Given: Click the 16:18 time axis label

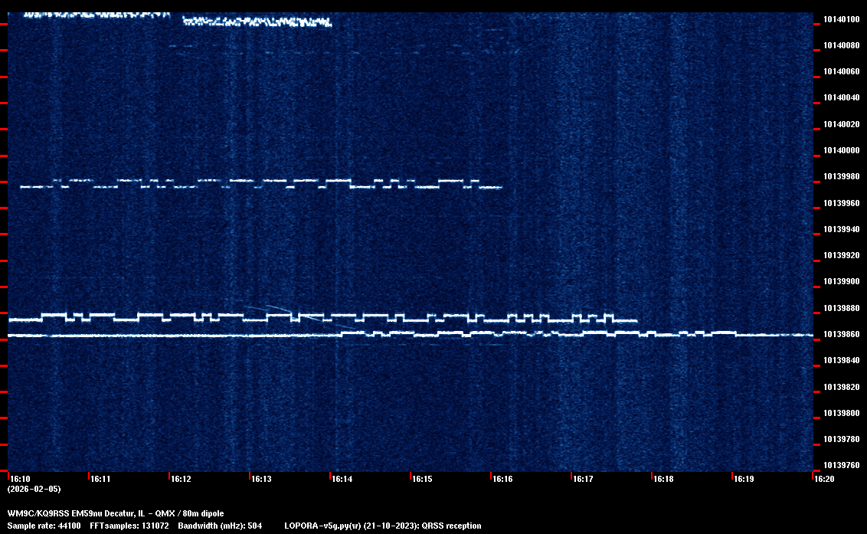Looking at the screenshot, I should tap(663, 479).
